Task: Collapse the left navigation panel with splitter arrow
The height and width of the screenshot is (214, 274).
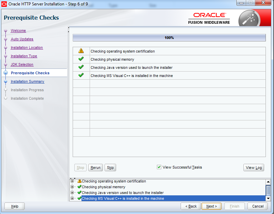Action: [x=69, y=27]
